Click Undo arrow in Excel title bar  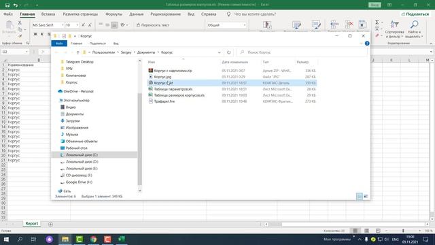tap(16, 5)
